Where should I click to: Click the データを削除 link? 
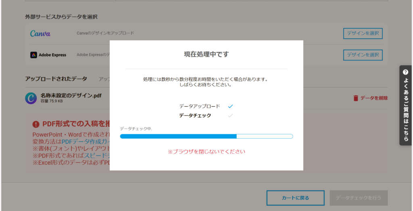point(374,98)
